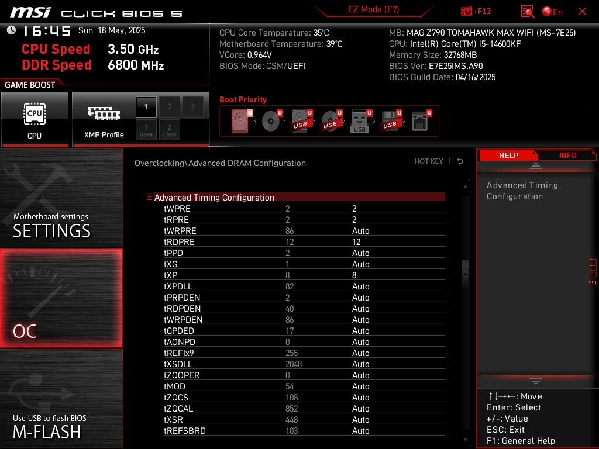Click the date Sun 18 May, 2025

pos(112,30)
